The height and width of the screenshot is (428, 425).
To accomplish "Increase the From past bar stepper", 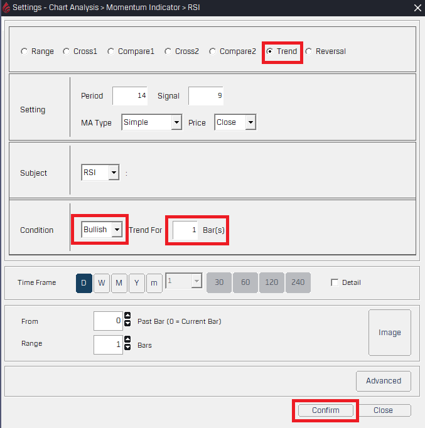I will (128, 317).
